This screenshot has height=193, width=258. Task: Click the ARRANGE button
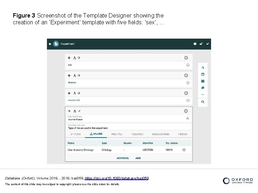tap(123, 158)
